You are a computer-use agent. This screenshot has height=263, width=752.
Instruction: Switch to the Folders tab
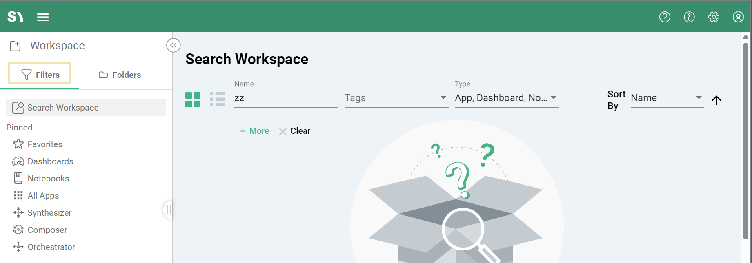[120, 75]
